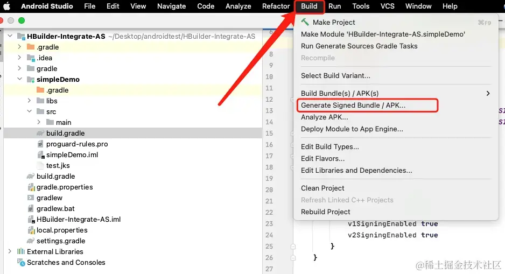Open the Build menu

click(309, 6)
